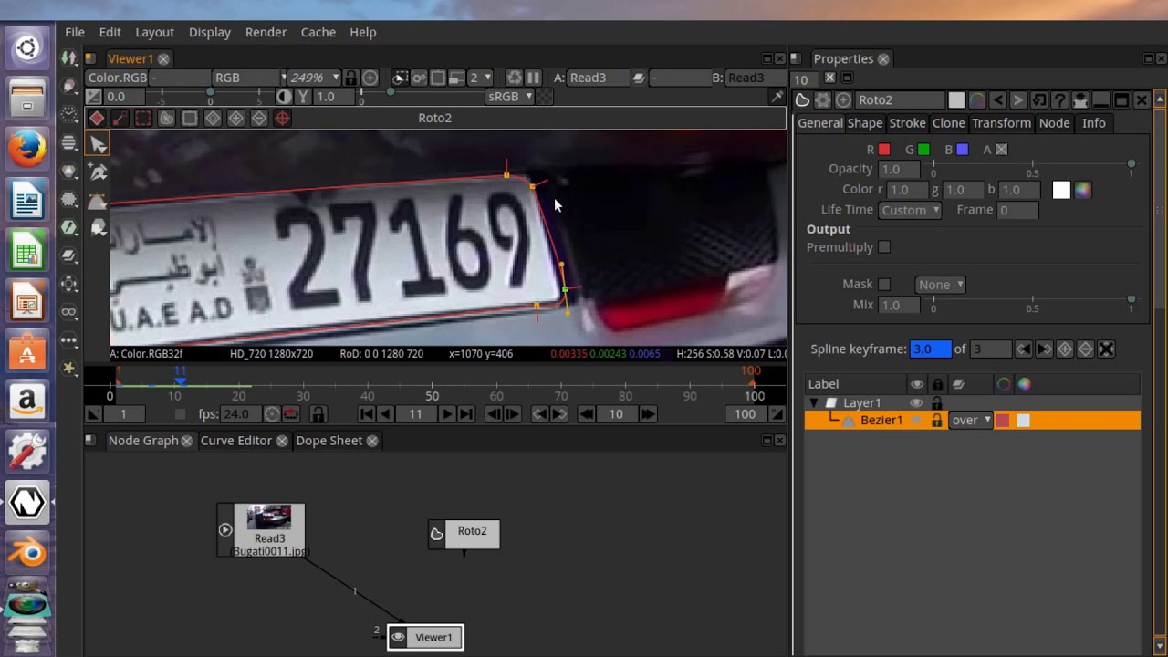This screenshot has width=1168, height=657.
Task: Click the clip to project format icon
Action: click(400, 78)
